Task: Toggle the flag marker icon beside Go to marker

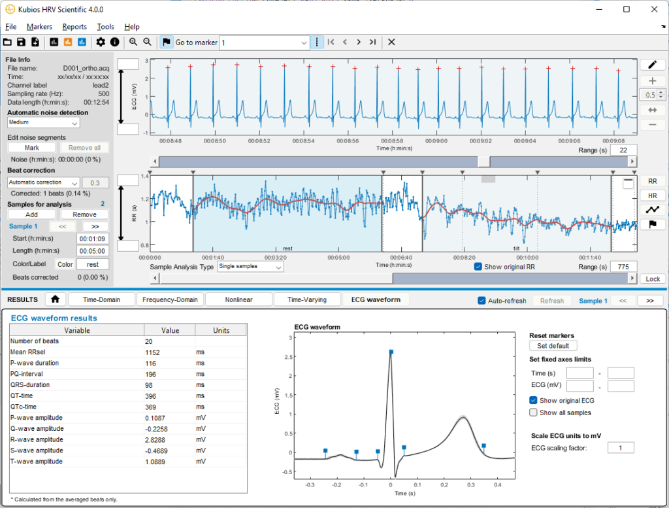Action: pyautogui.click(x=167, y=42)
